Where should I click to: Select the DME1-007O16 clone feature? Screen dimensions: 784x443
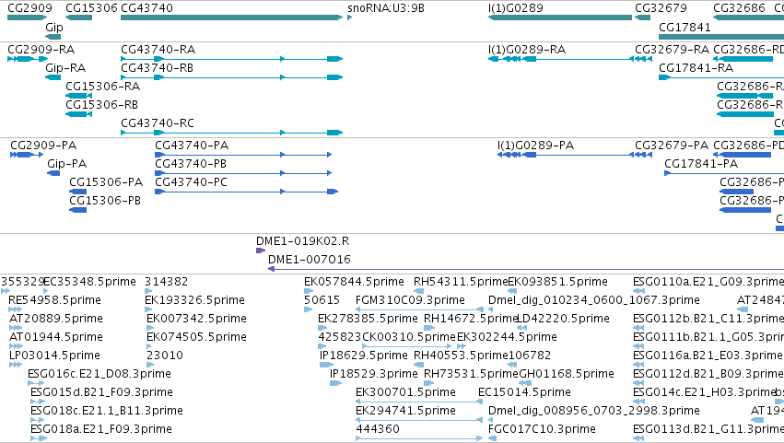(526, 269)
